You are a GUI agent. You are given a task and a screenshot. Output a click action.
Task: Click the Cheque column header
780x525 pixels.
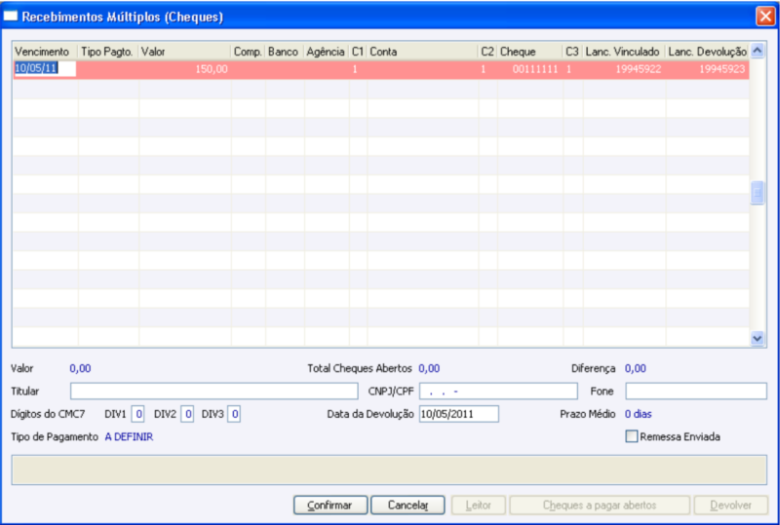(x=530, y=52)
